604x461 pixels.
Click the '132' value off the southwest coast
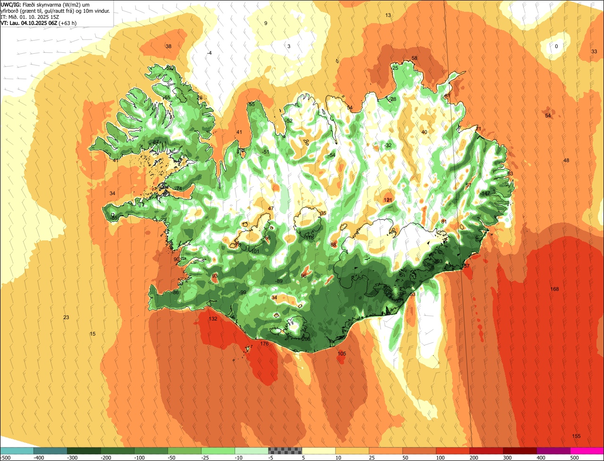(213, 319)
